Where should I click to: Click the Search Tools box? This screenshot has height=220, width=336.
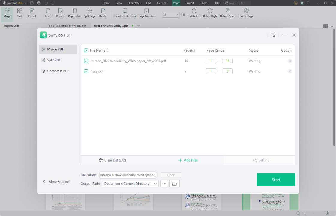[x=237, y=3]
